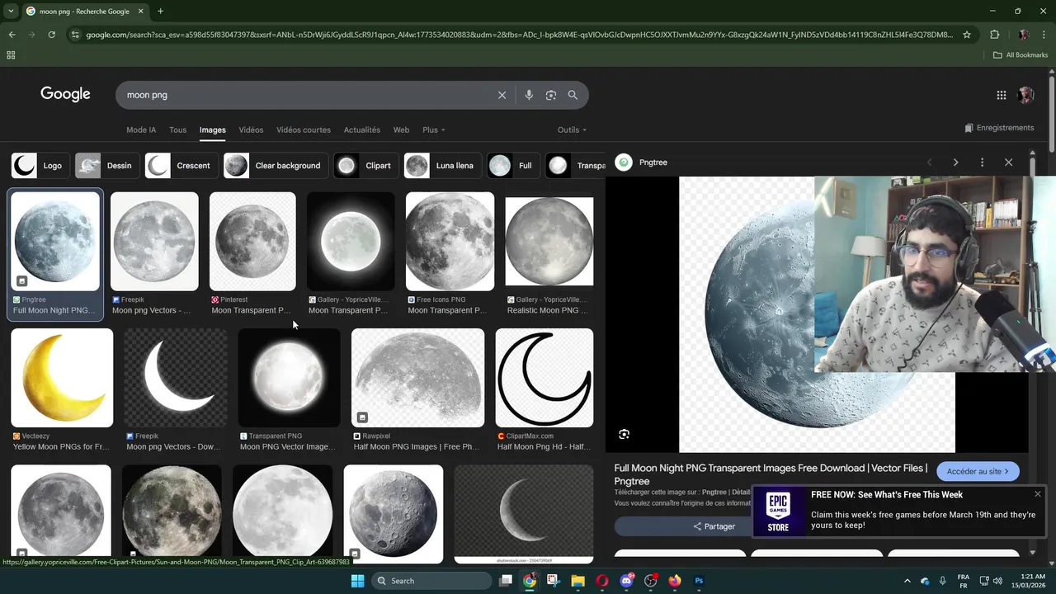This screenshot has height=594, width=1056.
Task: Open Google Lens image search icon
Action: pyautogui.click(x=551, y=95)
